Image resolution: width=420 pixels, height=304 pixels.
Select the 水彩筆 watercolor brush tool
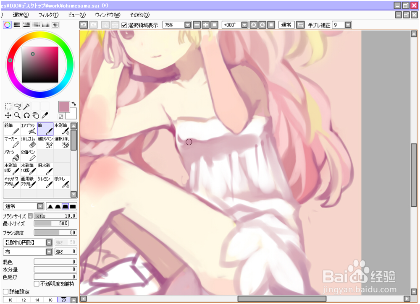(x=62, y=129)
